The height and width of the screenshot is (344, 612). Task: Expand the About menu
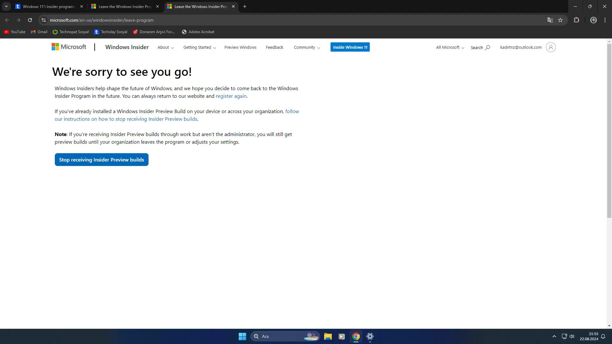pyautogui.click(x=165, y=47)
